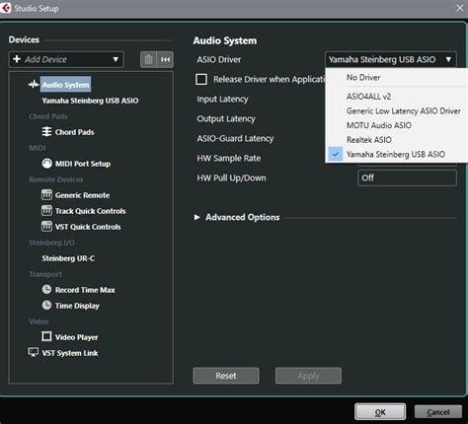This screenshot has width=468, height=424.
Task: Select Audio System in device tree
Action: [x=66, y=85]
